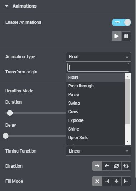Click the play animation button

(x=116, y=36)
